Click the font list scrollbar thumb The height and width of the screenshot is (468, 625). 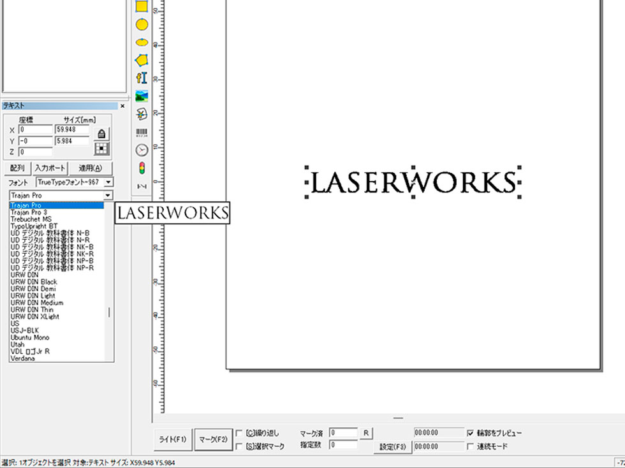[x=109, y=312]
